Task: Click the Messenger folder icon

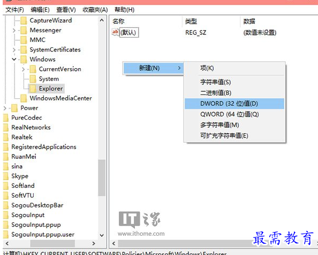Action: tap(24, 30)
